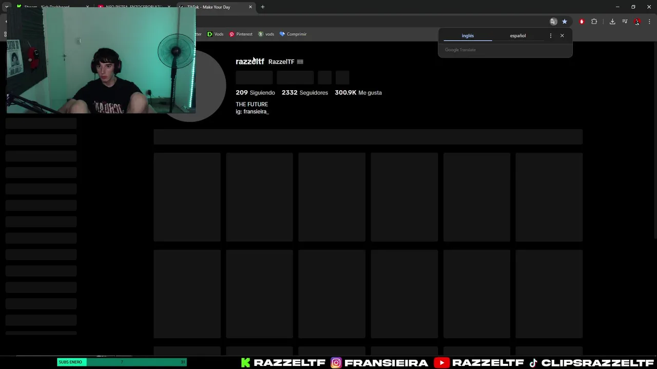Viewport: 657px width, 369px height.
Task: Click the THE FUTURE bio text
Action: pos(252,105)
